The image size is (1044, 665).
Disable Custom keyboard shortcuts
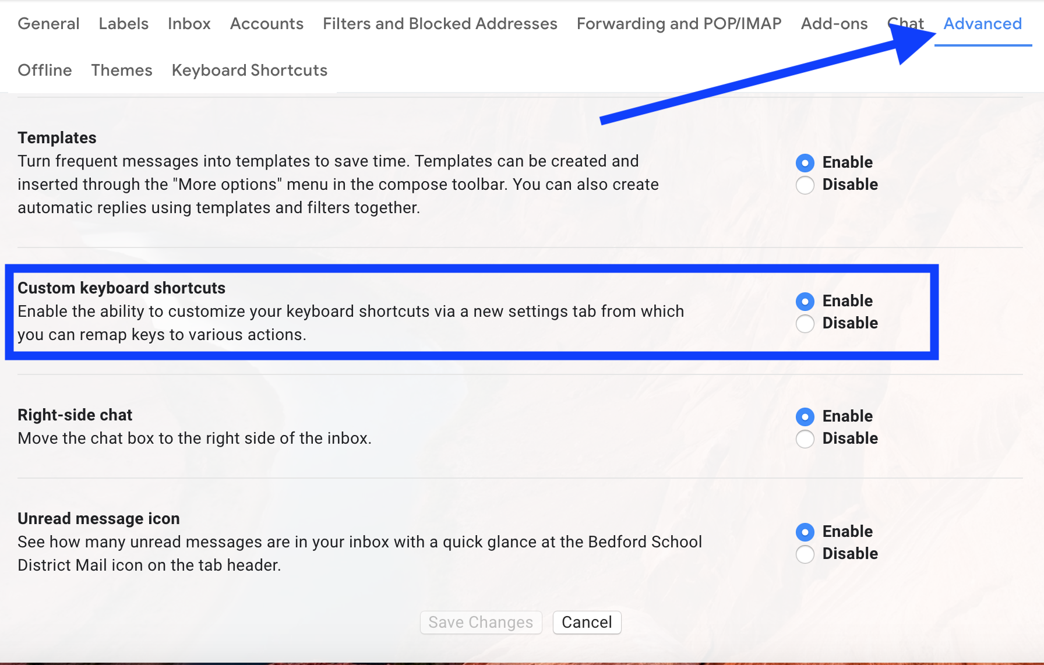pos(805,324)
